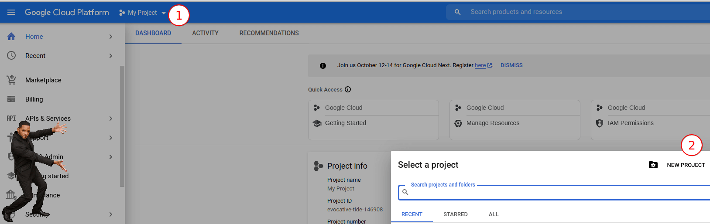Open the Getting Started quick access link

346,123
